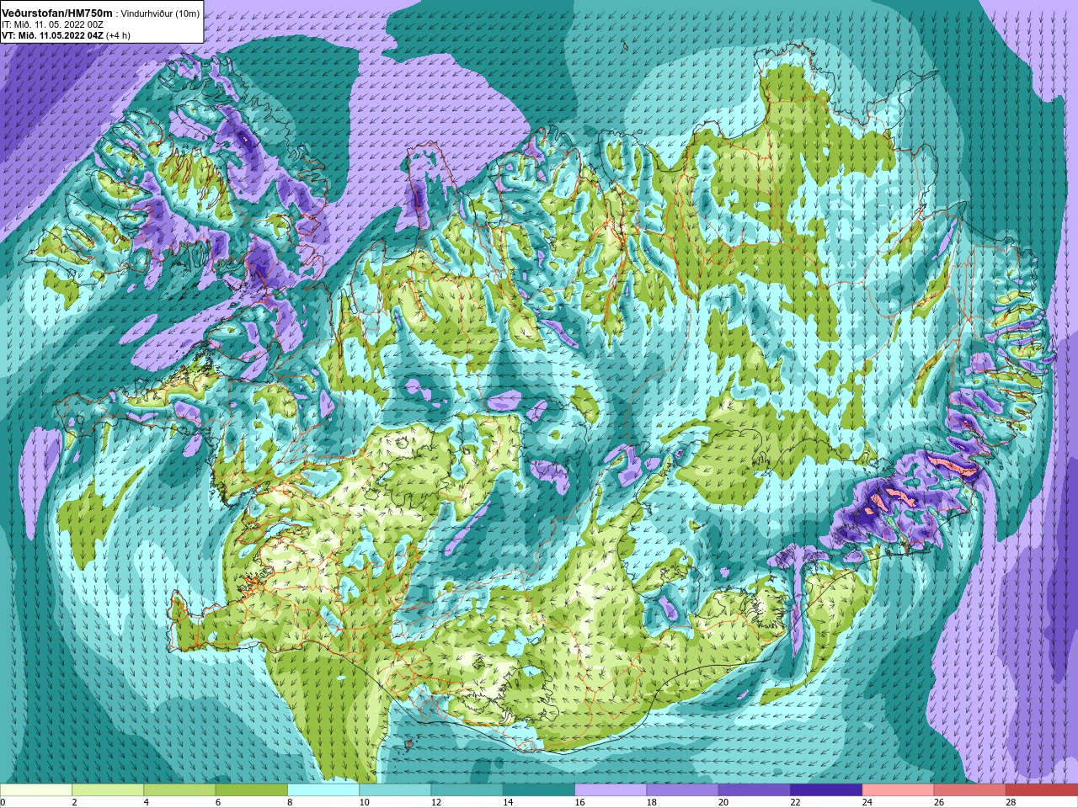Click the Veðurstofan/HM750m title text
The height and width of the screenshot is (808, 1078).
(x=56, y=13)
